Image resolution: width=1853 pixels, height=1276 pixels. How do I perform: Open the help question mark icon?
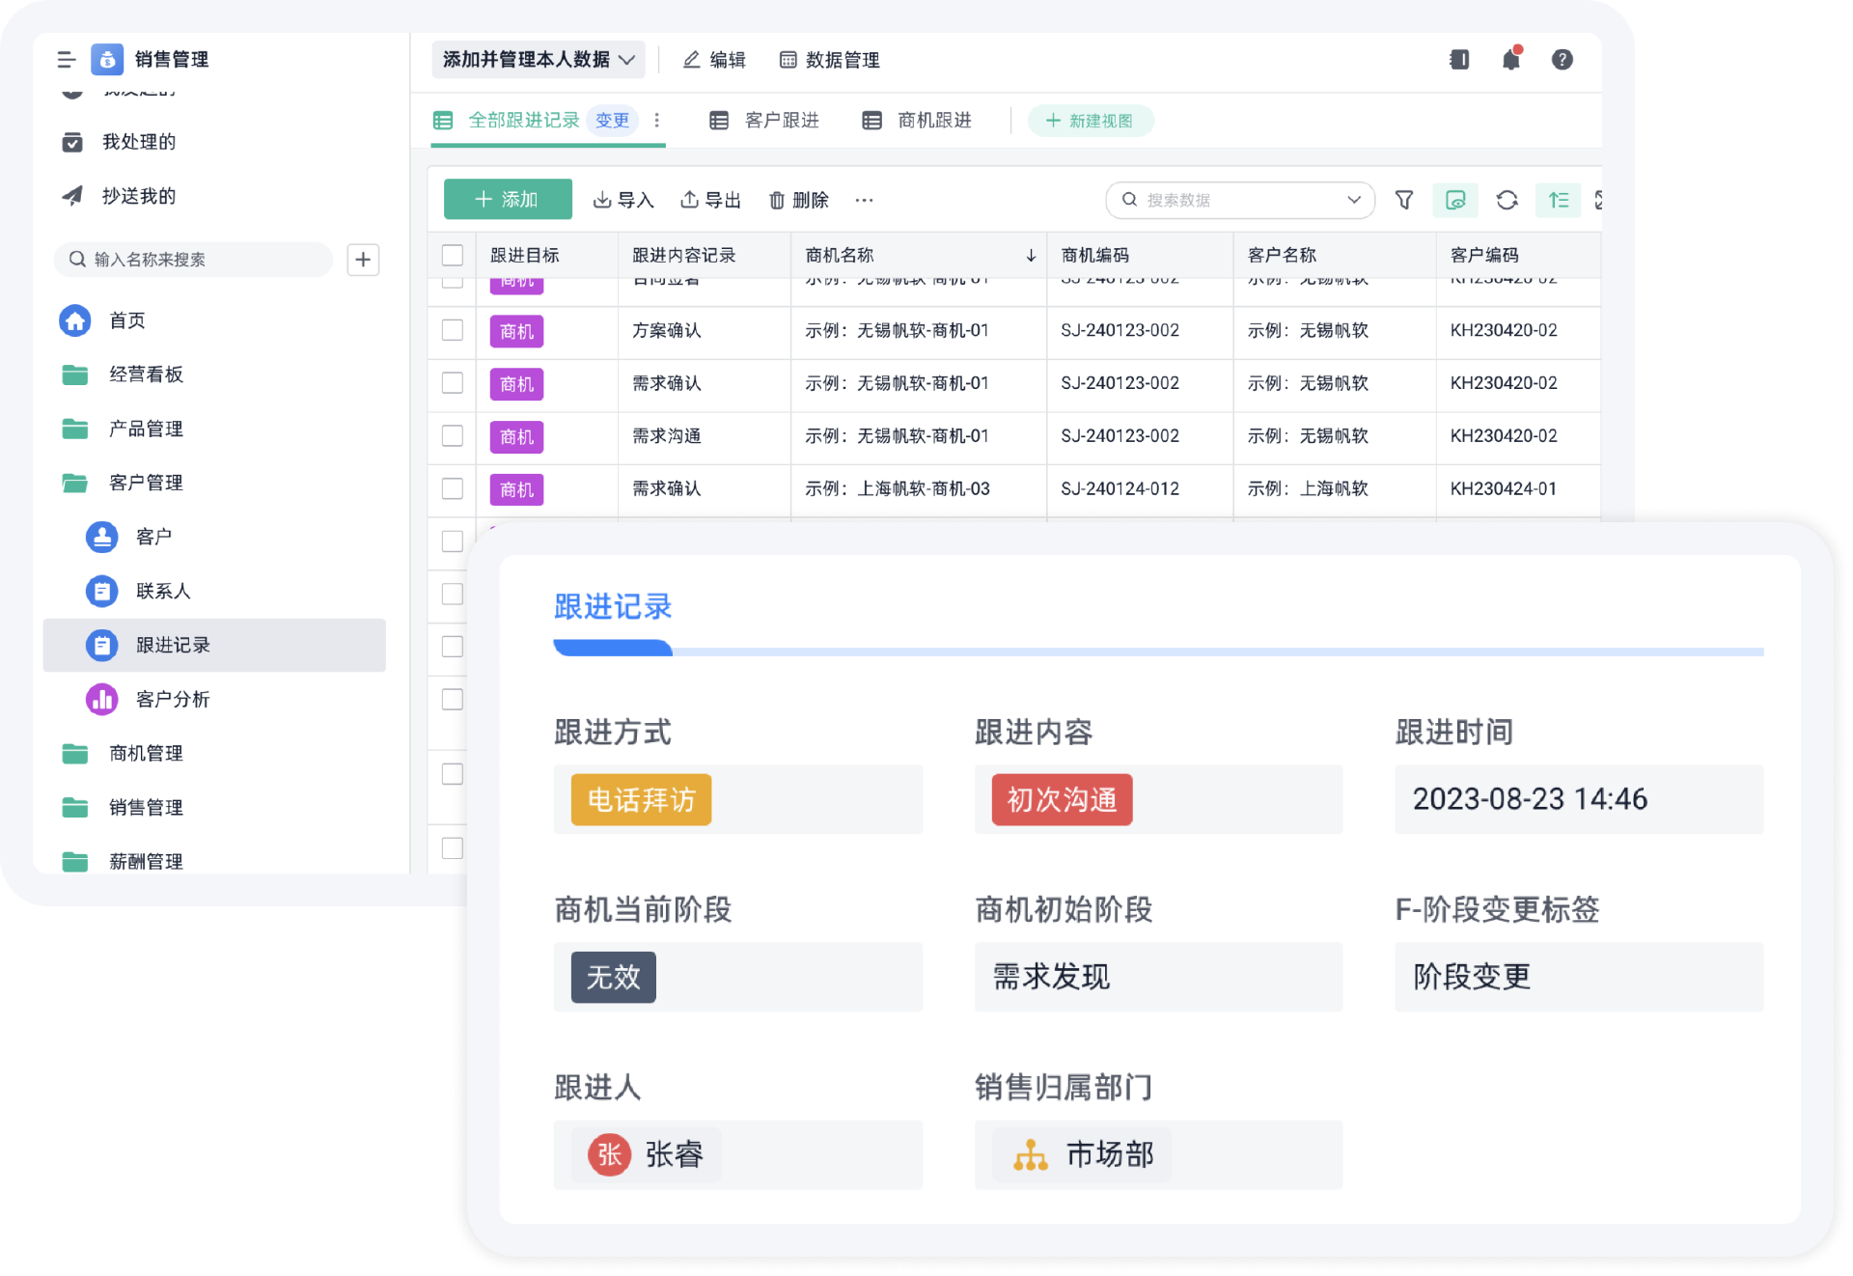(x=1562, y=60)
